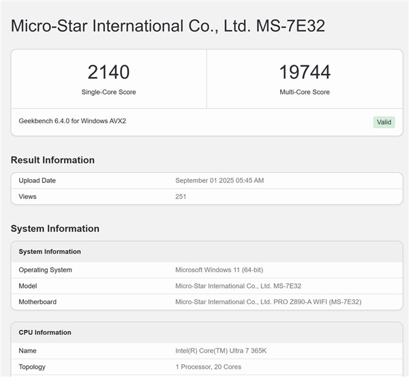Select the Multi-Core Score label
The image size is (409, 377).
pyautogui.click(x=305, y=92)
